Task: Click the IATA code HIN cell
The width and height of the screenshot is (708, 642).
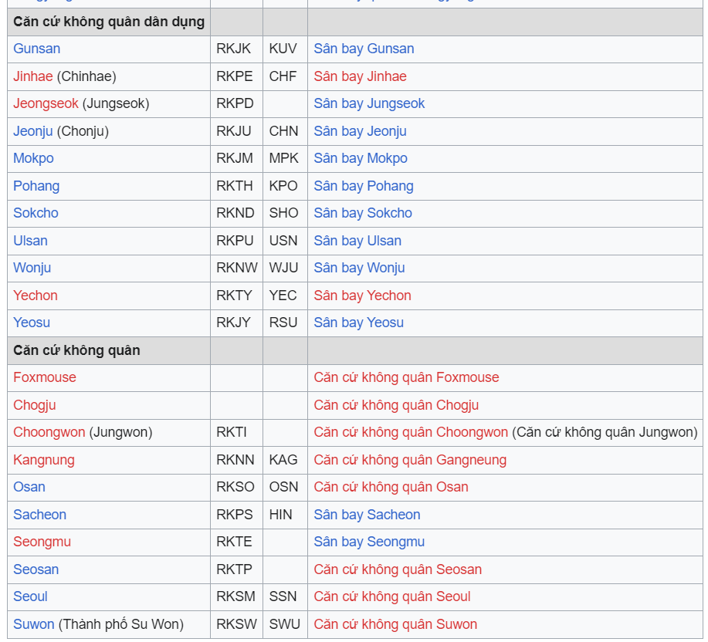Action: tap(286, 515)
